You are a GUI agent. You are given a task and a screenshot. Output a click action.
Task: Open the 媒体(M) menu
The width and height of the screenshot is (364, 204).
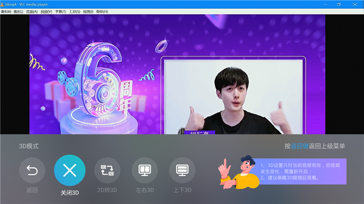[6, 12]
